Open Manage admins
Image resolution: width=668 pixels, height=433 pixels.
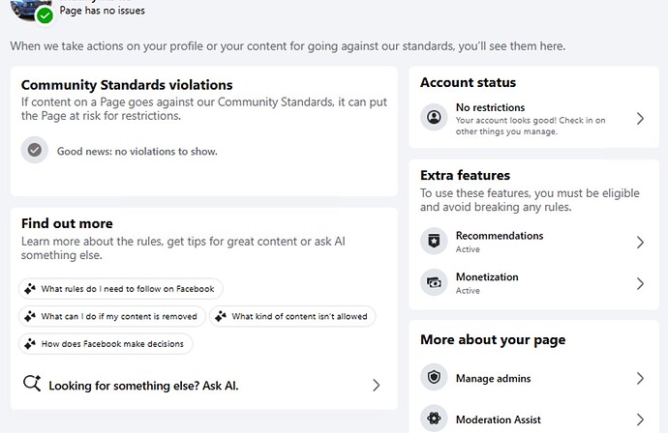(533, 378)
